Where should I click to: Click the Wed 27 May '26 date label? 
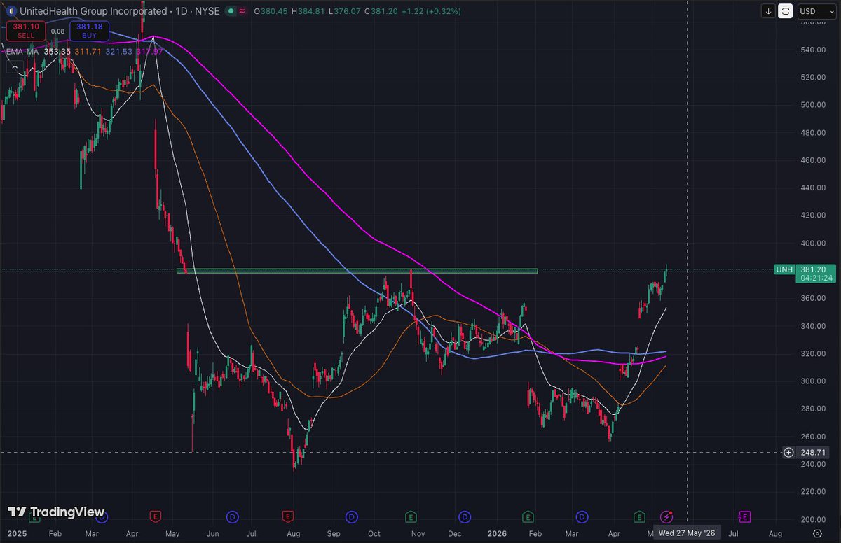686,533
